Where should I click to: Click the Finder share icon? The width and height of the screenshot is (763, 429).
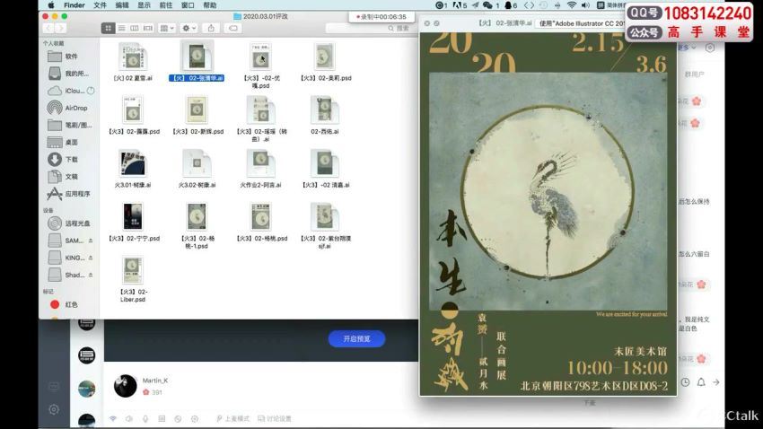212,28
